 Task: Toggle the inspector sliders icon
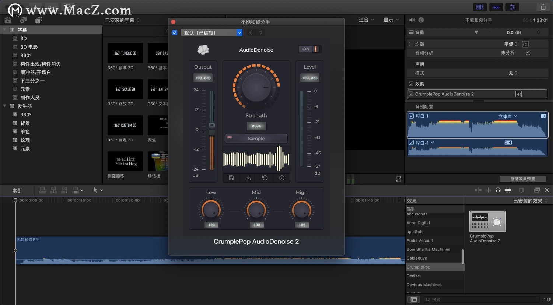512,7
